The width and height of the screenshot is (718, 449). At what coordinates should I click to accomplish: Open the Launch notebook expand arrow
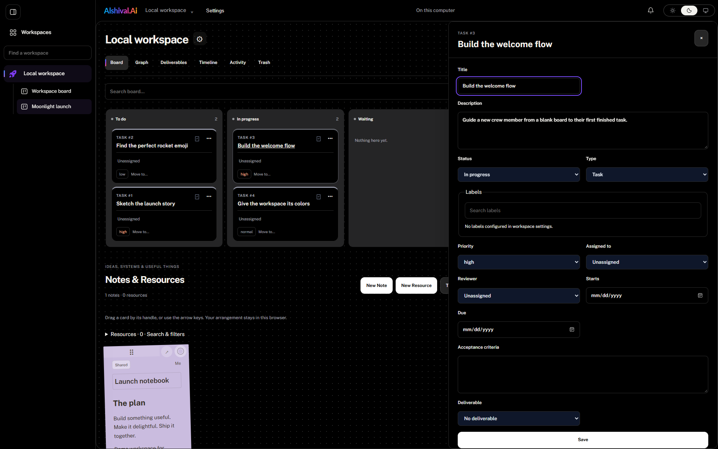tap(167, 352)
